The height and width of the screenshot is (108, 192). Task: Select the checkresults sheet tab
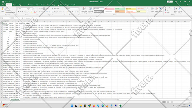(x=15, y=100)
